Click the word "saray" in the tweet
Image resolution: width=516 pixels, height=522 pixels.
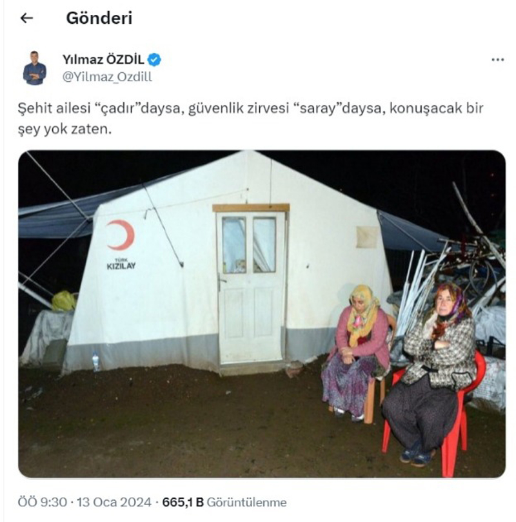(x=317, y=108)
